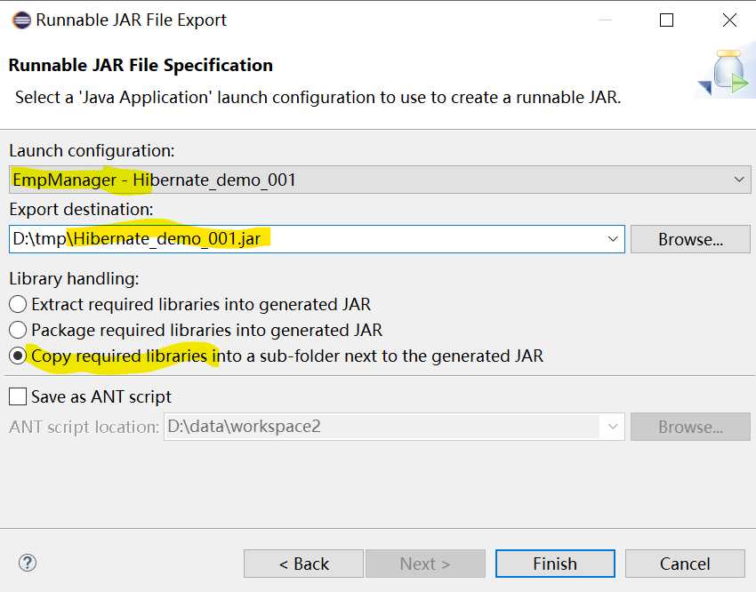Go back with the Back button
The height and width of the screenshot is (592, 756).
coord(303,564)
